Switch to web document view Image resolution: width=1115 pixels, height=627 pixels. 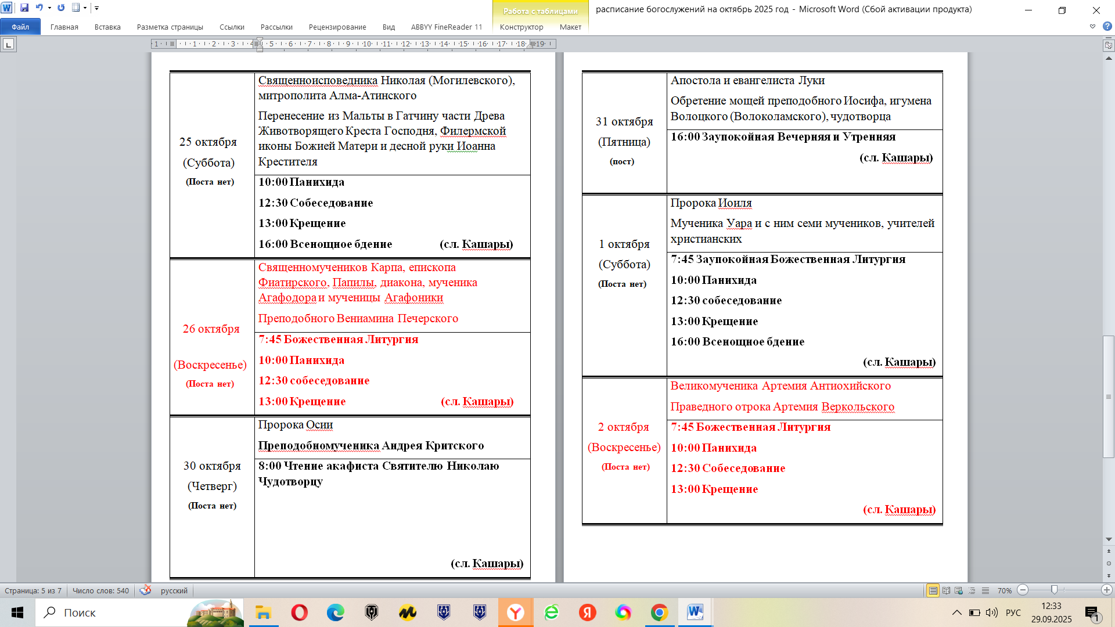[x=959, y=590]
